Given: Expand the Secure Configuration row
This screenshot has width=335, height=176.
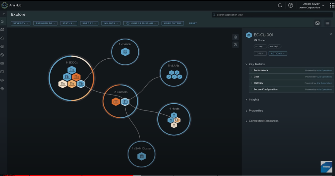Looking at the screenshot, I should (291, 89).
